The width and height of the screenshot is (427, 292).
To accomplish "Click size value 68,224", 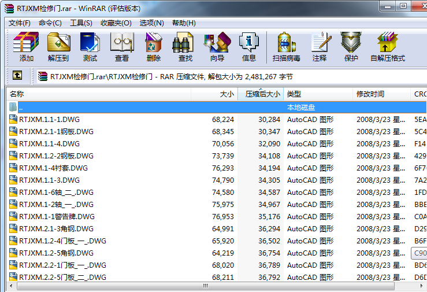I will click(223, 120).
